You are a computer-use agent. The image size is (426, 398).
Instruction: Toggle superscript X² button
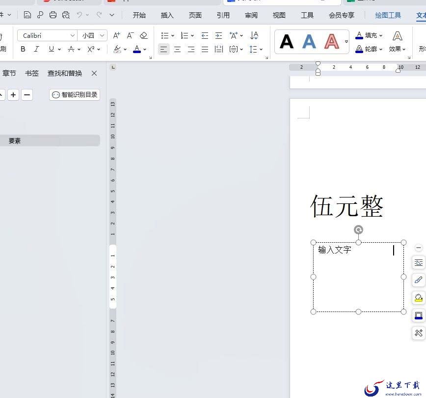click(x=91, y=49)
